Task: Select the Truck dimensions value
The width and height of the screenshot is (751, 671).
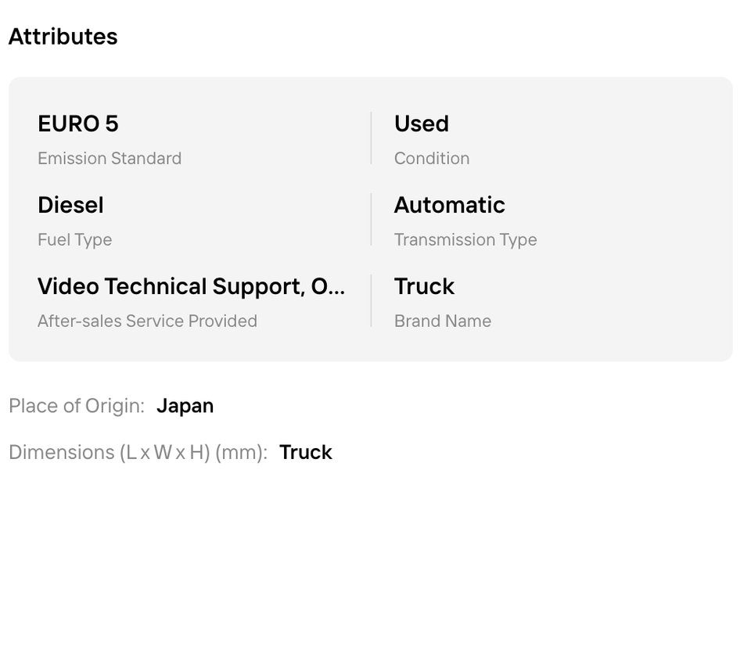Action: [306, 453]
